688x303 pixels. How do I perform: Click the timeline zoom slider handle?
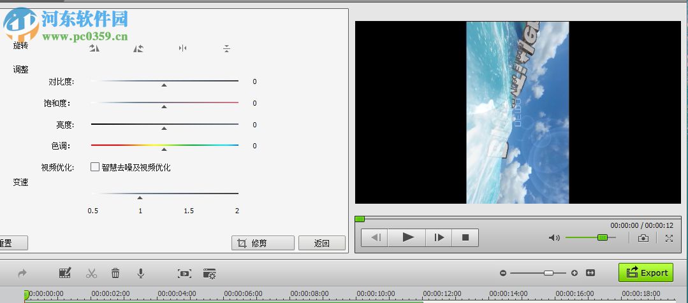click(x=548, y=273)
